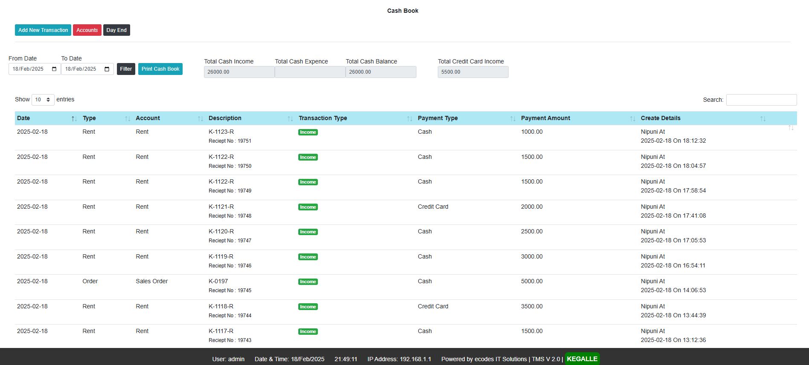This screenshot has width=809, height=365.
Task: Select the Total Cash Income field
Action: coord(239,72)
